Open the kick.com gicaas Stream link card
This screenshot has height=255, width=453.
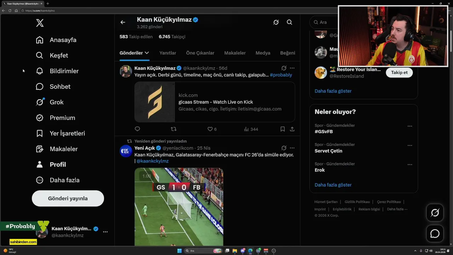(215, 102)
